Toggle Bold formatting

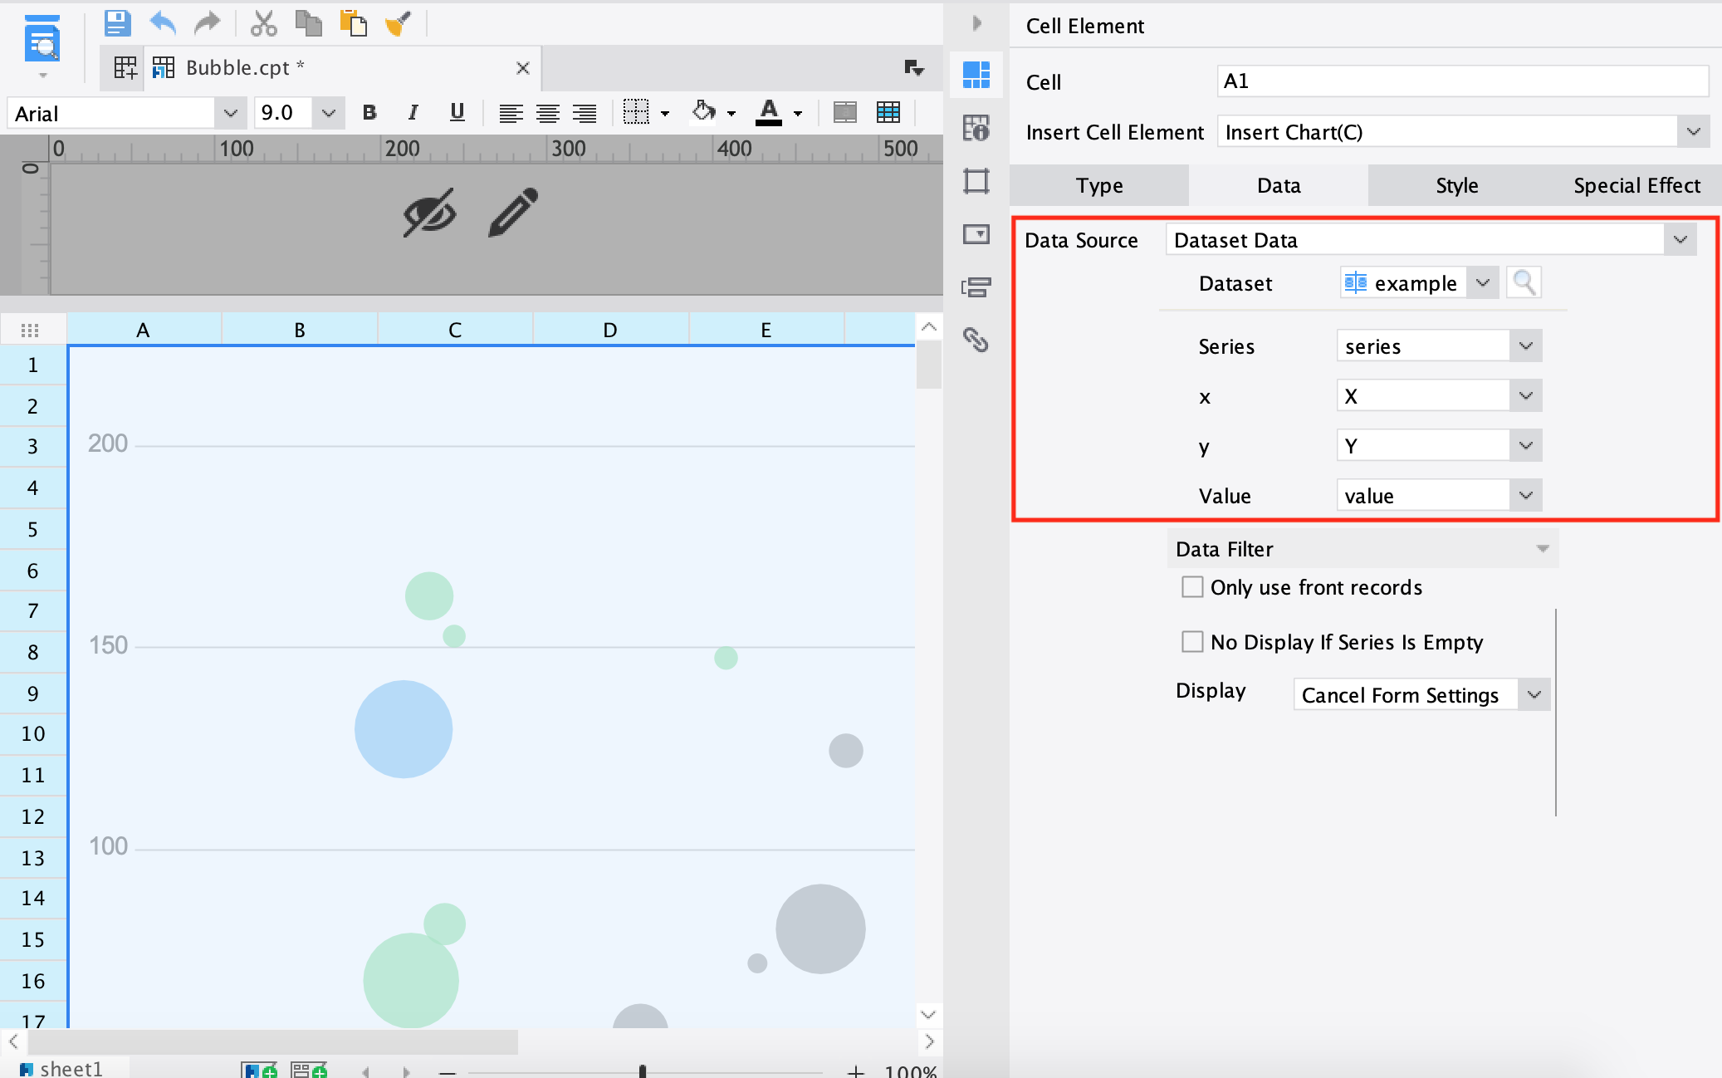pyautogui.click(x=369, y=112)
